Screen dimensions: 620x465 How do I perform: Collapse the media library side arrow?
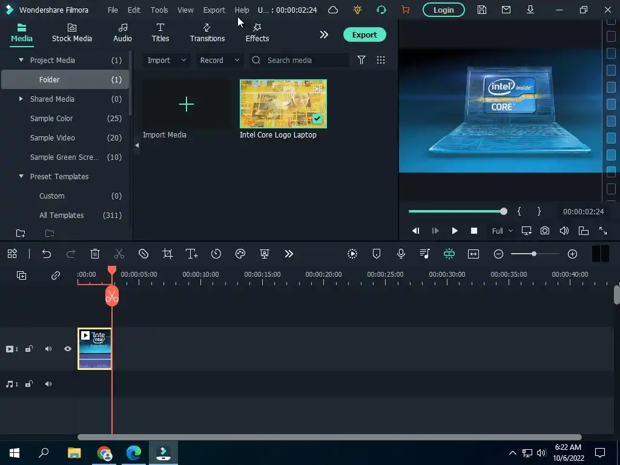[x=137, y=145]
